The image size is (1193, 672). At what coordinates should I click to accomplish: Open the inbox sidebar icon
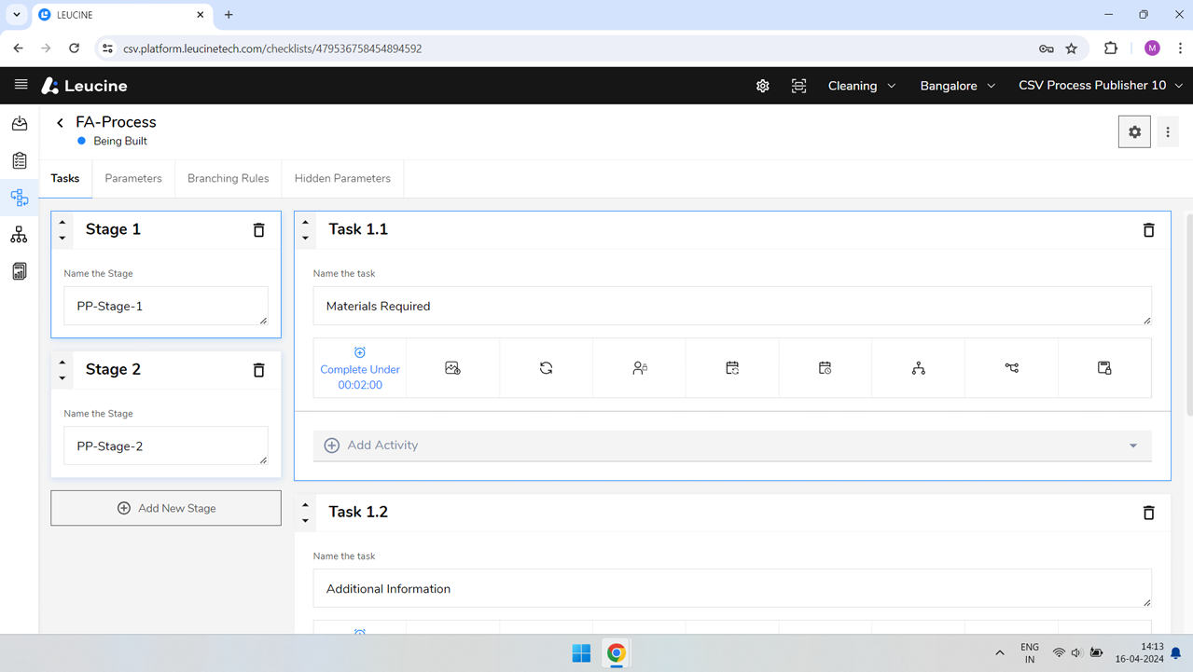pos(20,123)
